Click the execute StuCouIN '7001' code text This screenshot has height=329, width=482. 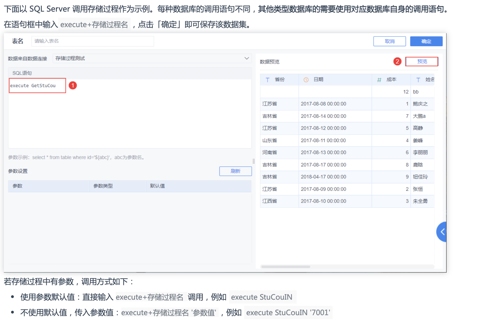point(288,312)
